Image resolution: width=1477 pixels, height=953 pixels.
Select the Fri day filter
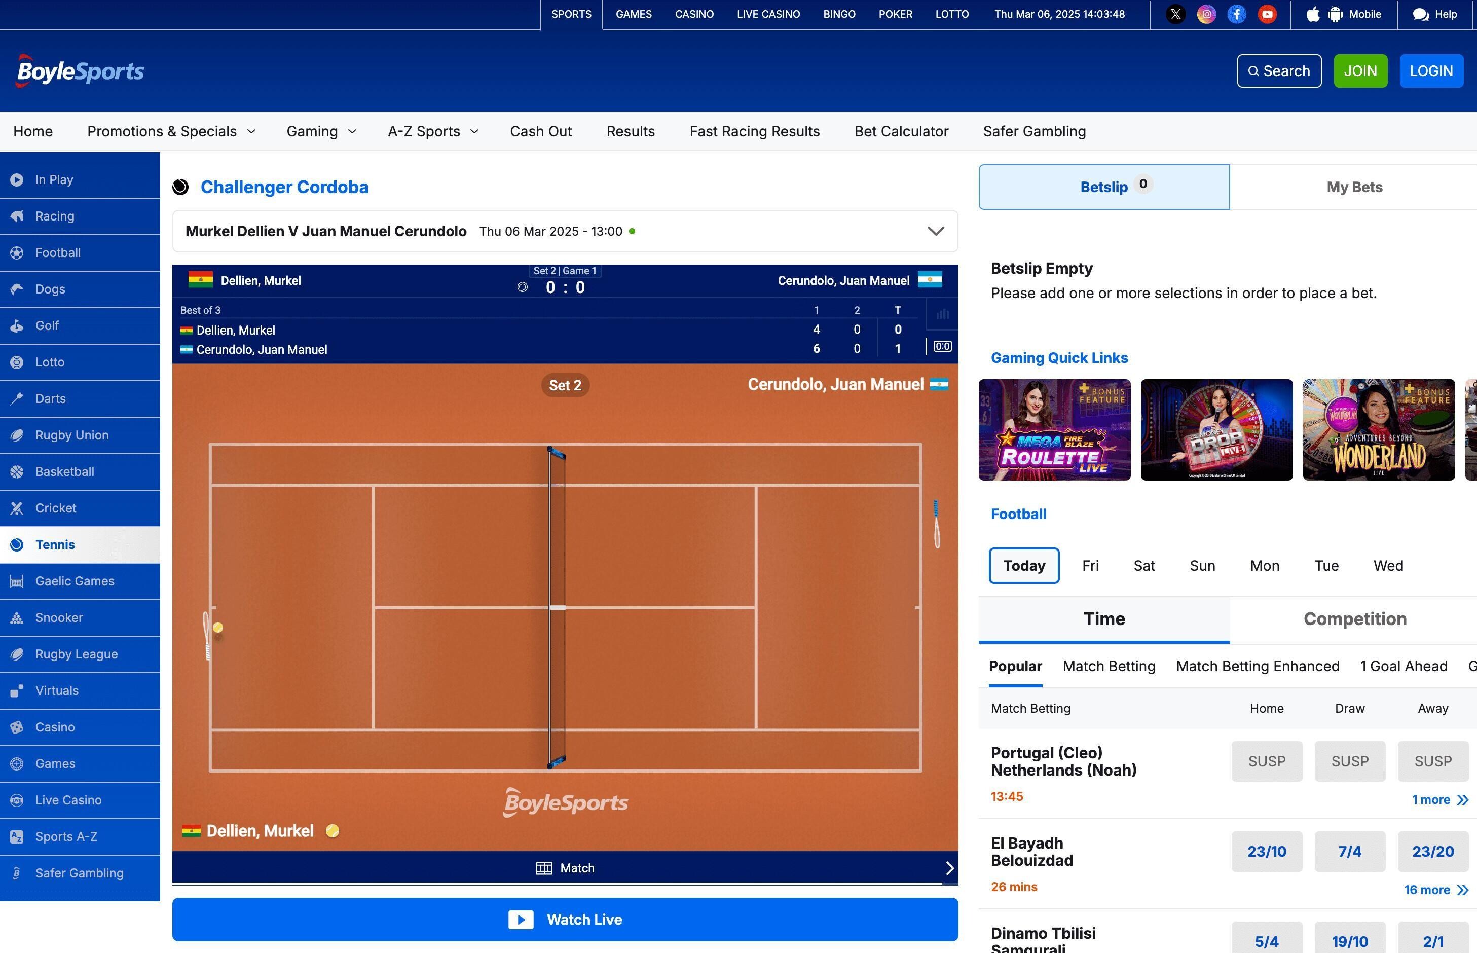click(x=1090, y=566)
